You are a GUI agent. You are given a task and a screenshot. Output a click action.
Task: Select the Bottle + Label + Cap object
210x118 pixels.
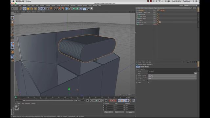click(x=144, y=12)
